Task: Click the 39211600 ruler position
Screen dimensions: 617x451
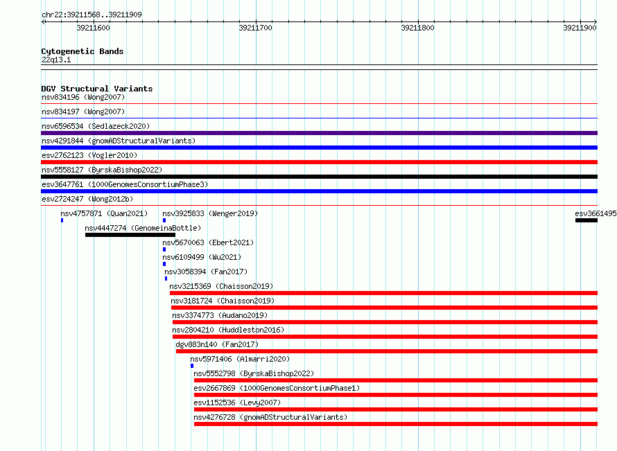Action: 94,28
